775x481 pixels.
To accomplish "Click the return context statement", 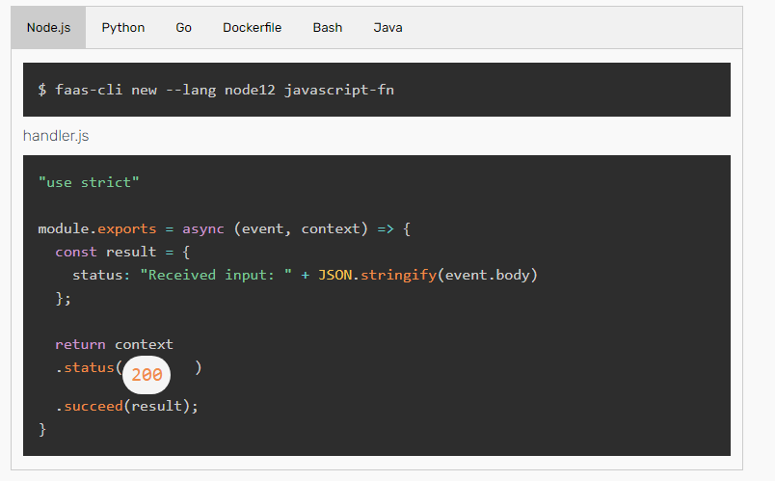I will pos(114,344).
